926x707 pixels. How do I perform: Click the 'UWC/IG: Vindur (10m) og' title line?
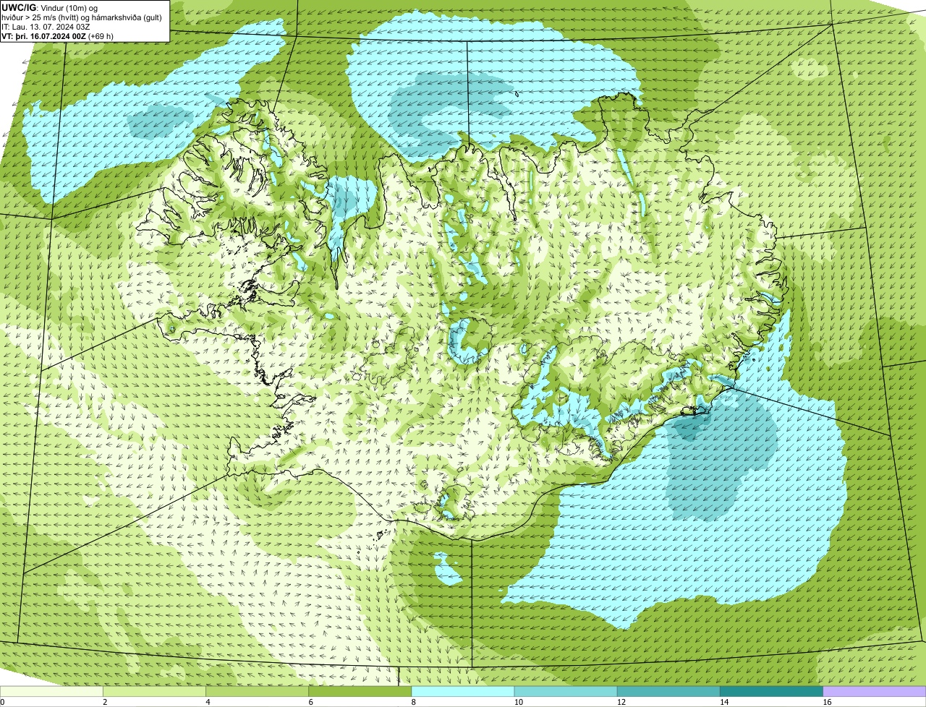50,7
